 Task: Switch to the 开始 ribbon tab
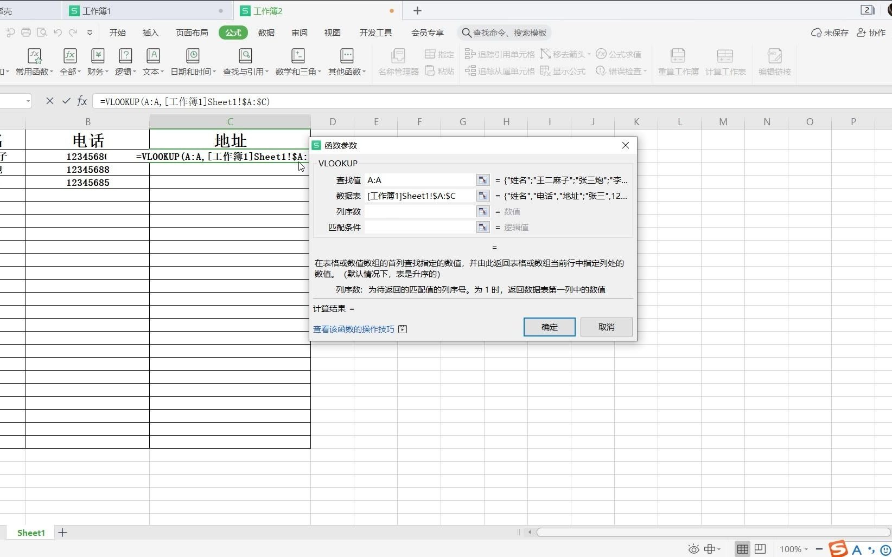pyautogui.click(x=118, y=33)
